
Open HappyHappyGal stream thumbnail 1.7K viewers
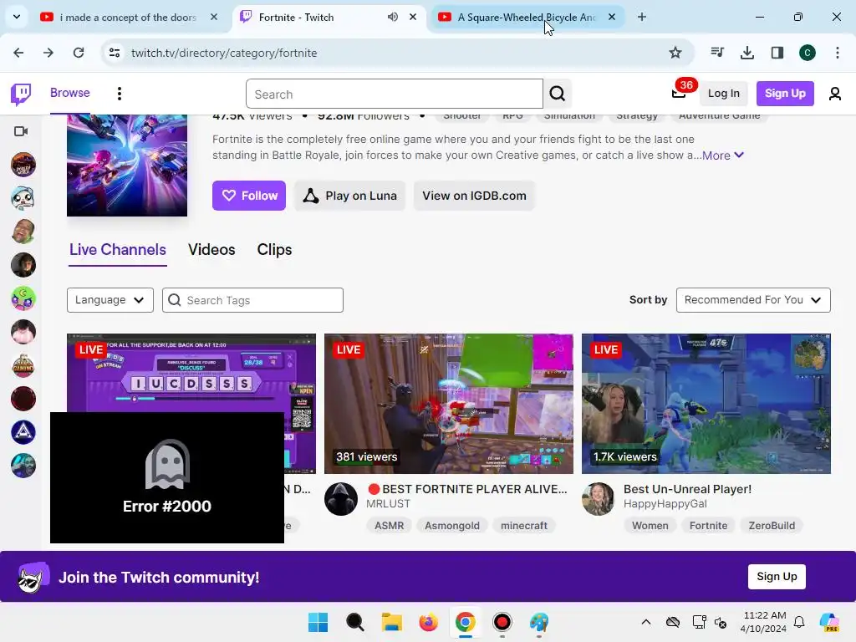tap(706, 404)
